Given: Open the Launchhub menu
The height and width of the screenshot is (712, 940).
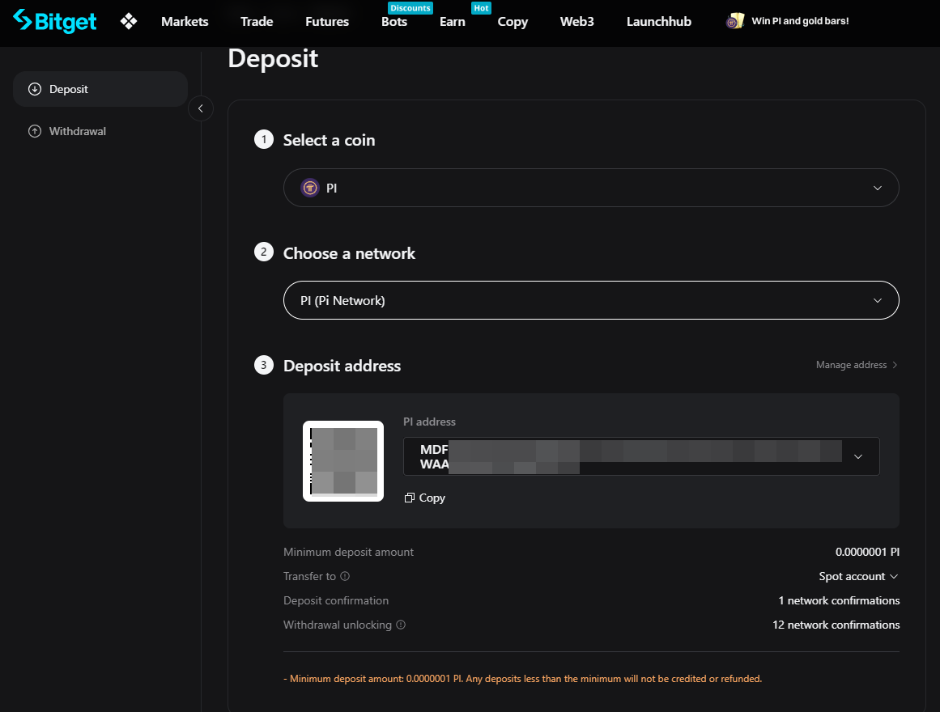Looking at the screenshot, I should click(x=659, y=22).
